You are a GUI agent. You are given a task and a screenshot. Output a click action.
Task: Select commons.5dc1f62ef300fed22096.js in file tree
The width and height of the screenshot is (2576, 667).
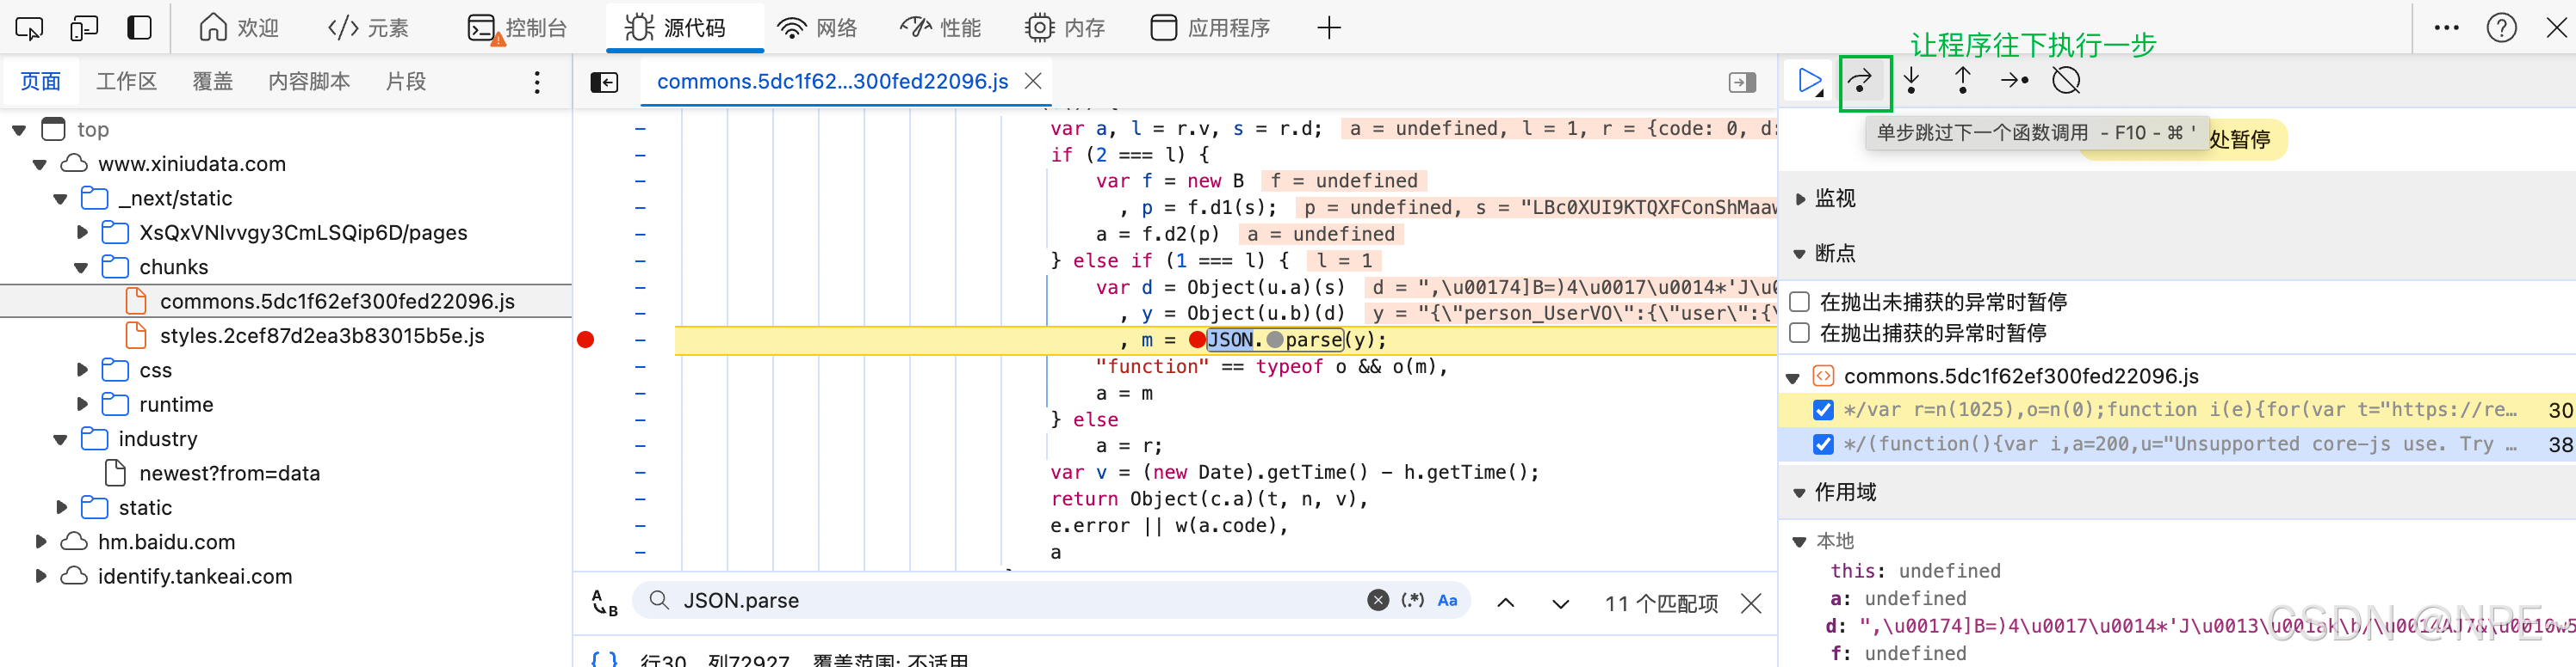tap(337, 302)
